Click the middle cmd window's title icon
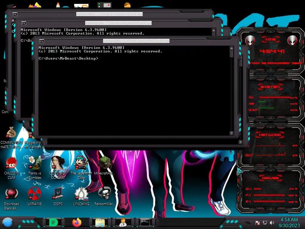305x229 pixels. click(x=24, y=23)
